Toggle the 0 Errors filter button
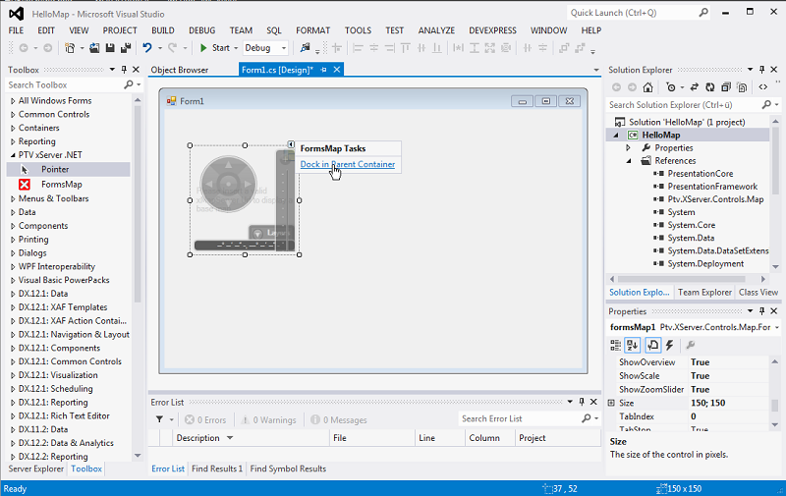This screenshot has width=786, height=496. [x=205, y=419]
